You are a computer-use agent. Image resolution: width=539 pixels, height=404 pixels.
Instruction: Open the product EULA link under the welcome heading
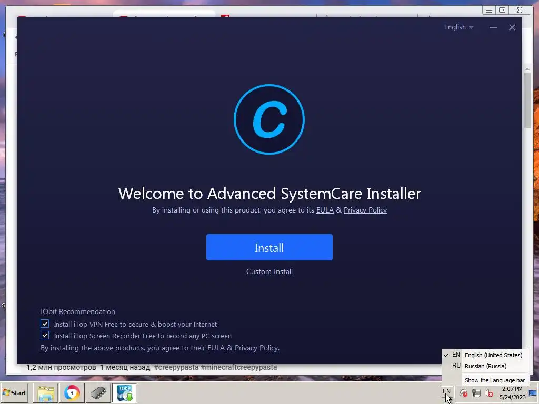point(325,210)
